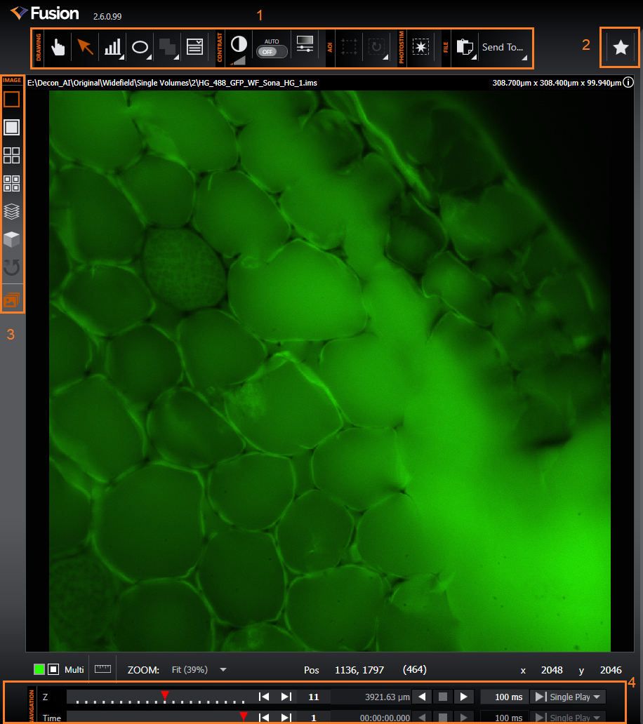
Task: Toggle the green channel square
Action: point(39,669)
